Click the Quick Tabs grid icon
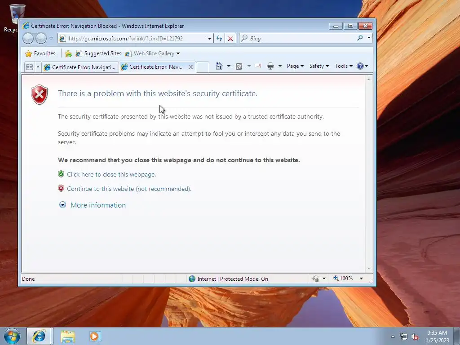The width and height of the screenshot is (460, 345). click(29, 67)
